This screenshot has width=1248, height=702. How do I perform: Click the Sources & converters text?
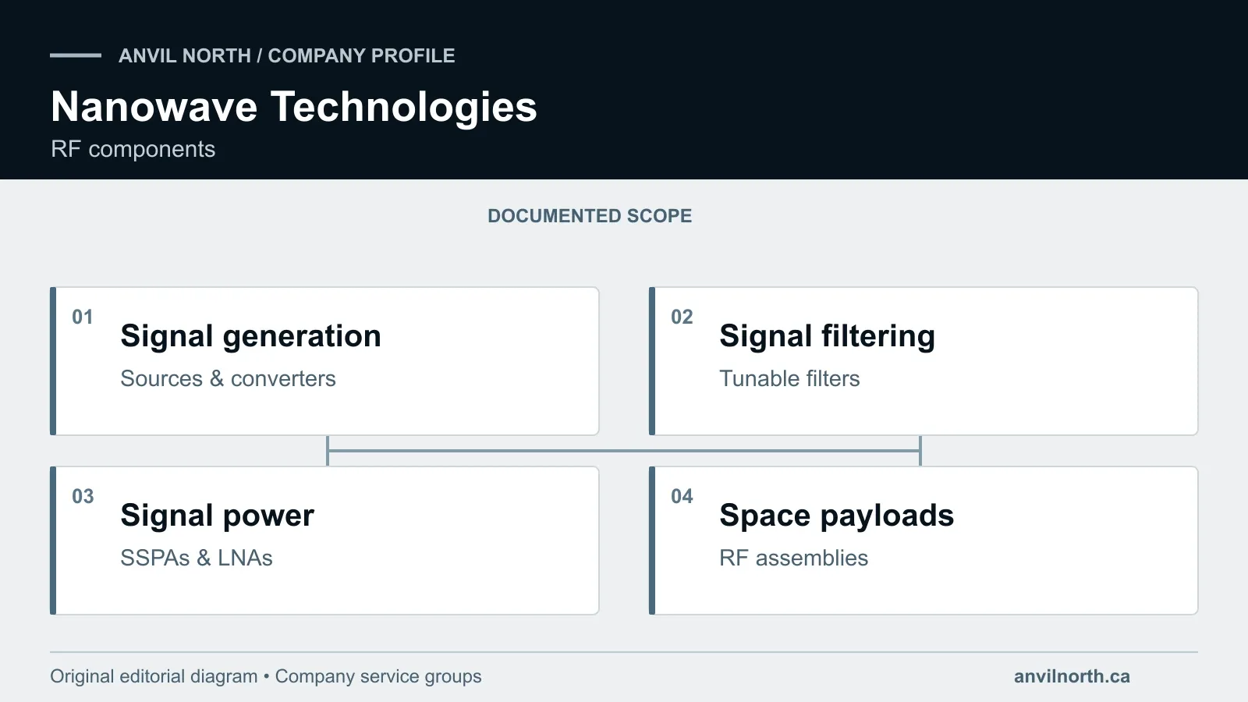tap(228, 378)
